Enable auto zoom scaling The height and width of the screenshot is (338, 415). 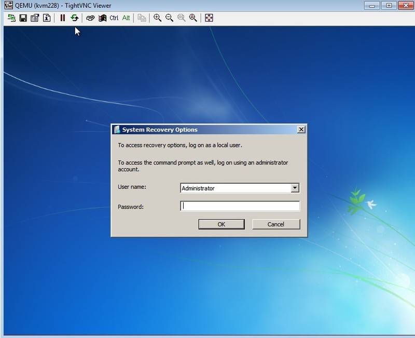193,18
